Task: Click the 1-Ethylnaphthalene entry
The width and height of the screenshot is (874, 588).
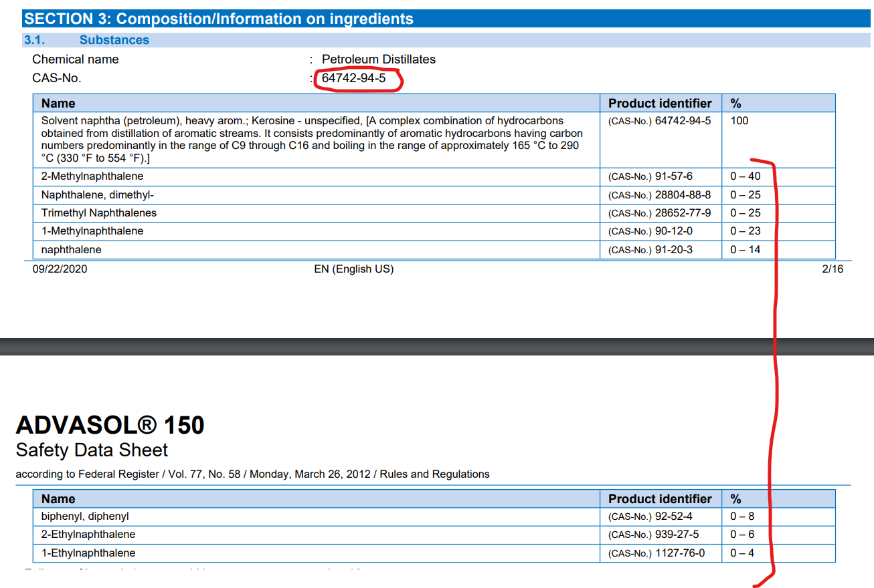Action: pos(88,553)
